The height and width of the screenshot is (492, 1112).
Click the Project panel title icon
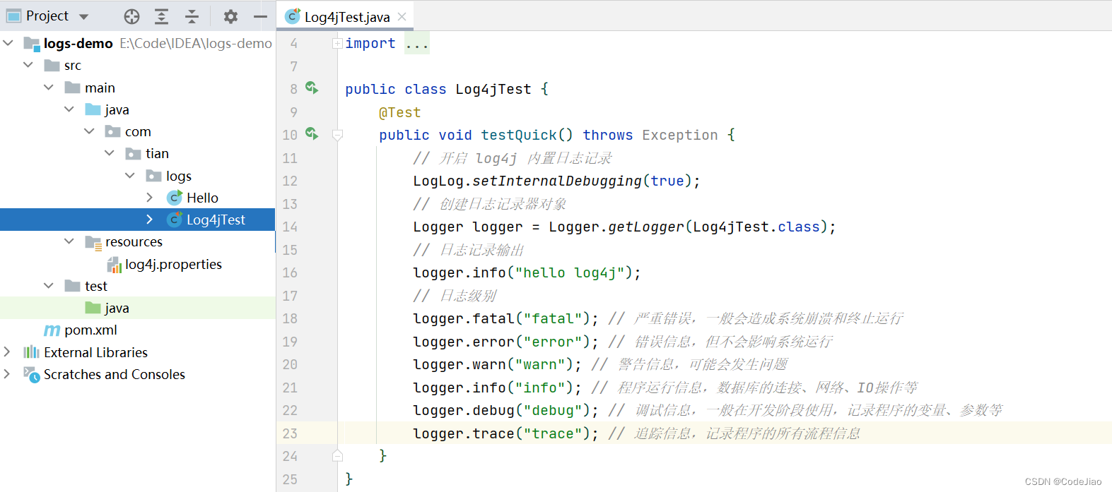(x=13, y=16)
